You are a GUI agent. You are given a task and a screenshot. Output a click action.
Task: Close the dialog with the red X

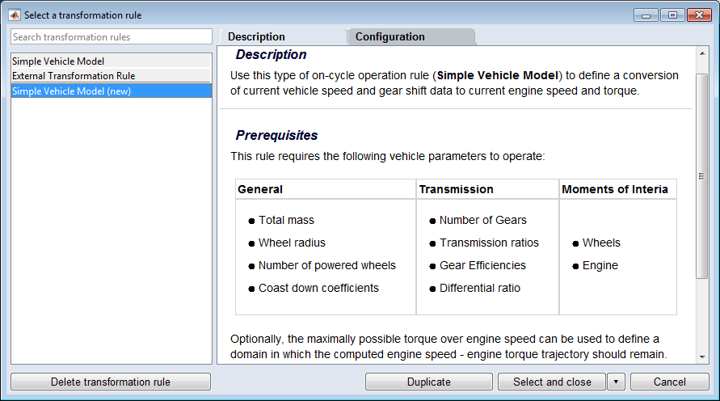point(697,15)
